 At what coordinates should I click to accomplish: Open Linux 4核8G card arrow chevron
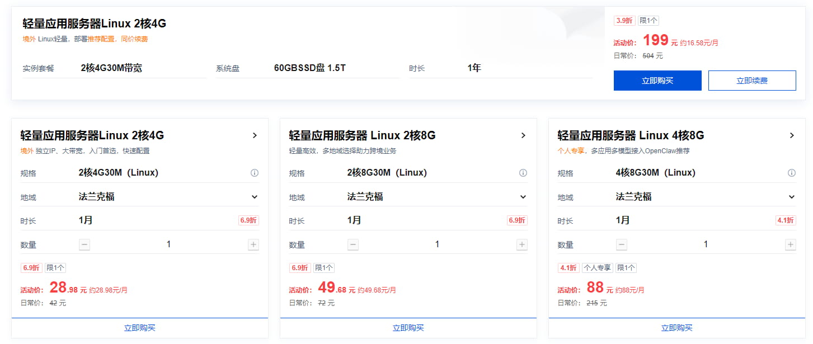792,135
